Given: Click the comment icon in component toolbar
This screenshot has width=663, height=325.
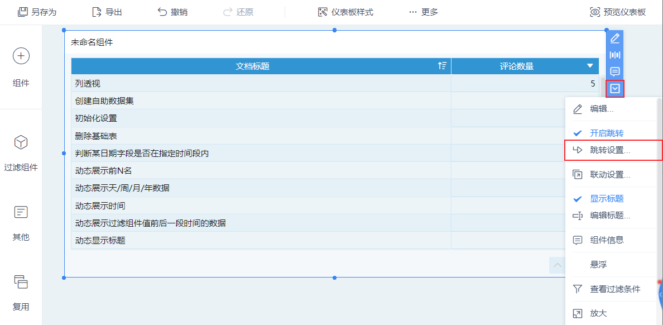Looking at the screenshot, I should pos(615,71).
